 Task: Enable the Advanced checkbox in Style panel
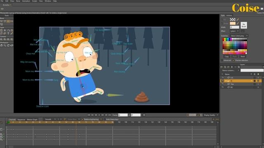coord(222,60)
